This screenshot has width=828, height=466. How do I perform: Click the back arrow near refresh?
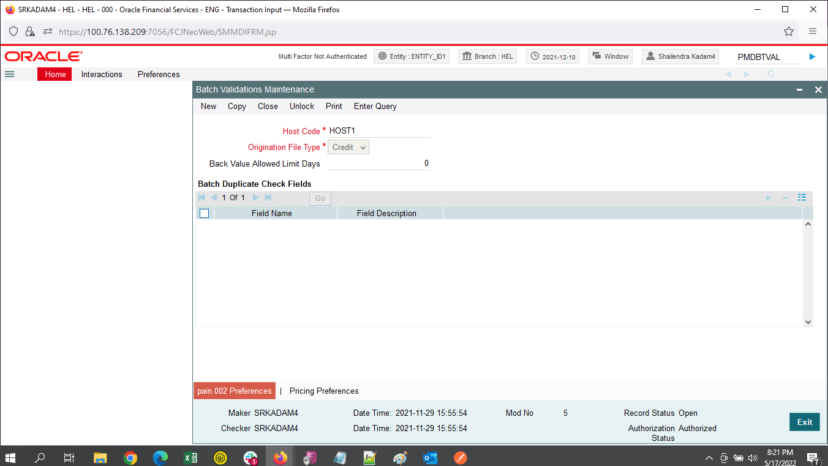coord(729,74)
